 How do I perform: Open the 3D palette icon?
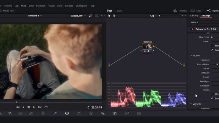[x=139, y=113]
